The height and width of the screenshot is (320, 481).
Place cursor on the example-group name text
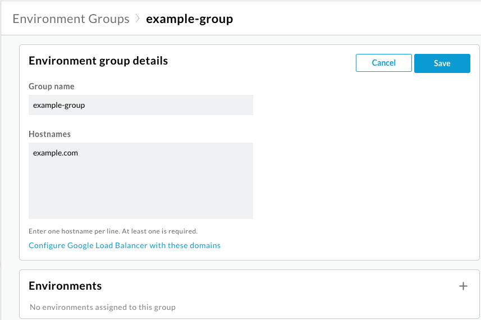pyautogui.click(x=59, y=105)
